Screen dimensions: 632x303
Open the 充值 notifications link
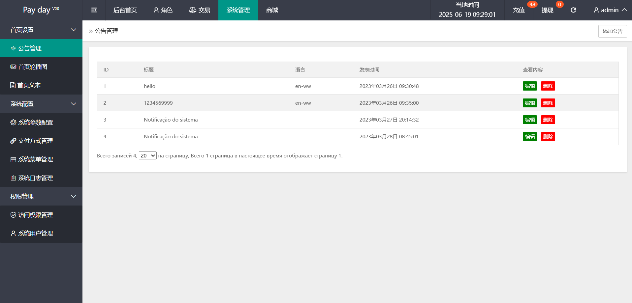coord(519,10)
